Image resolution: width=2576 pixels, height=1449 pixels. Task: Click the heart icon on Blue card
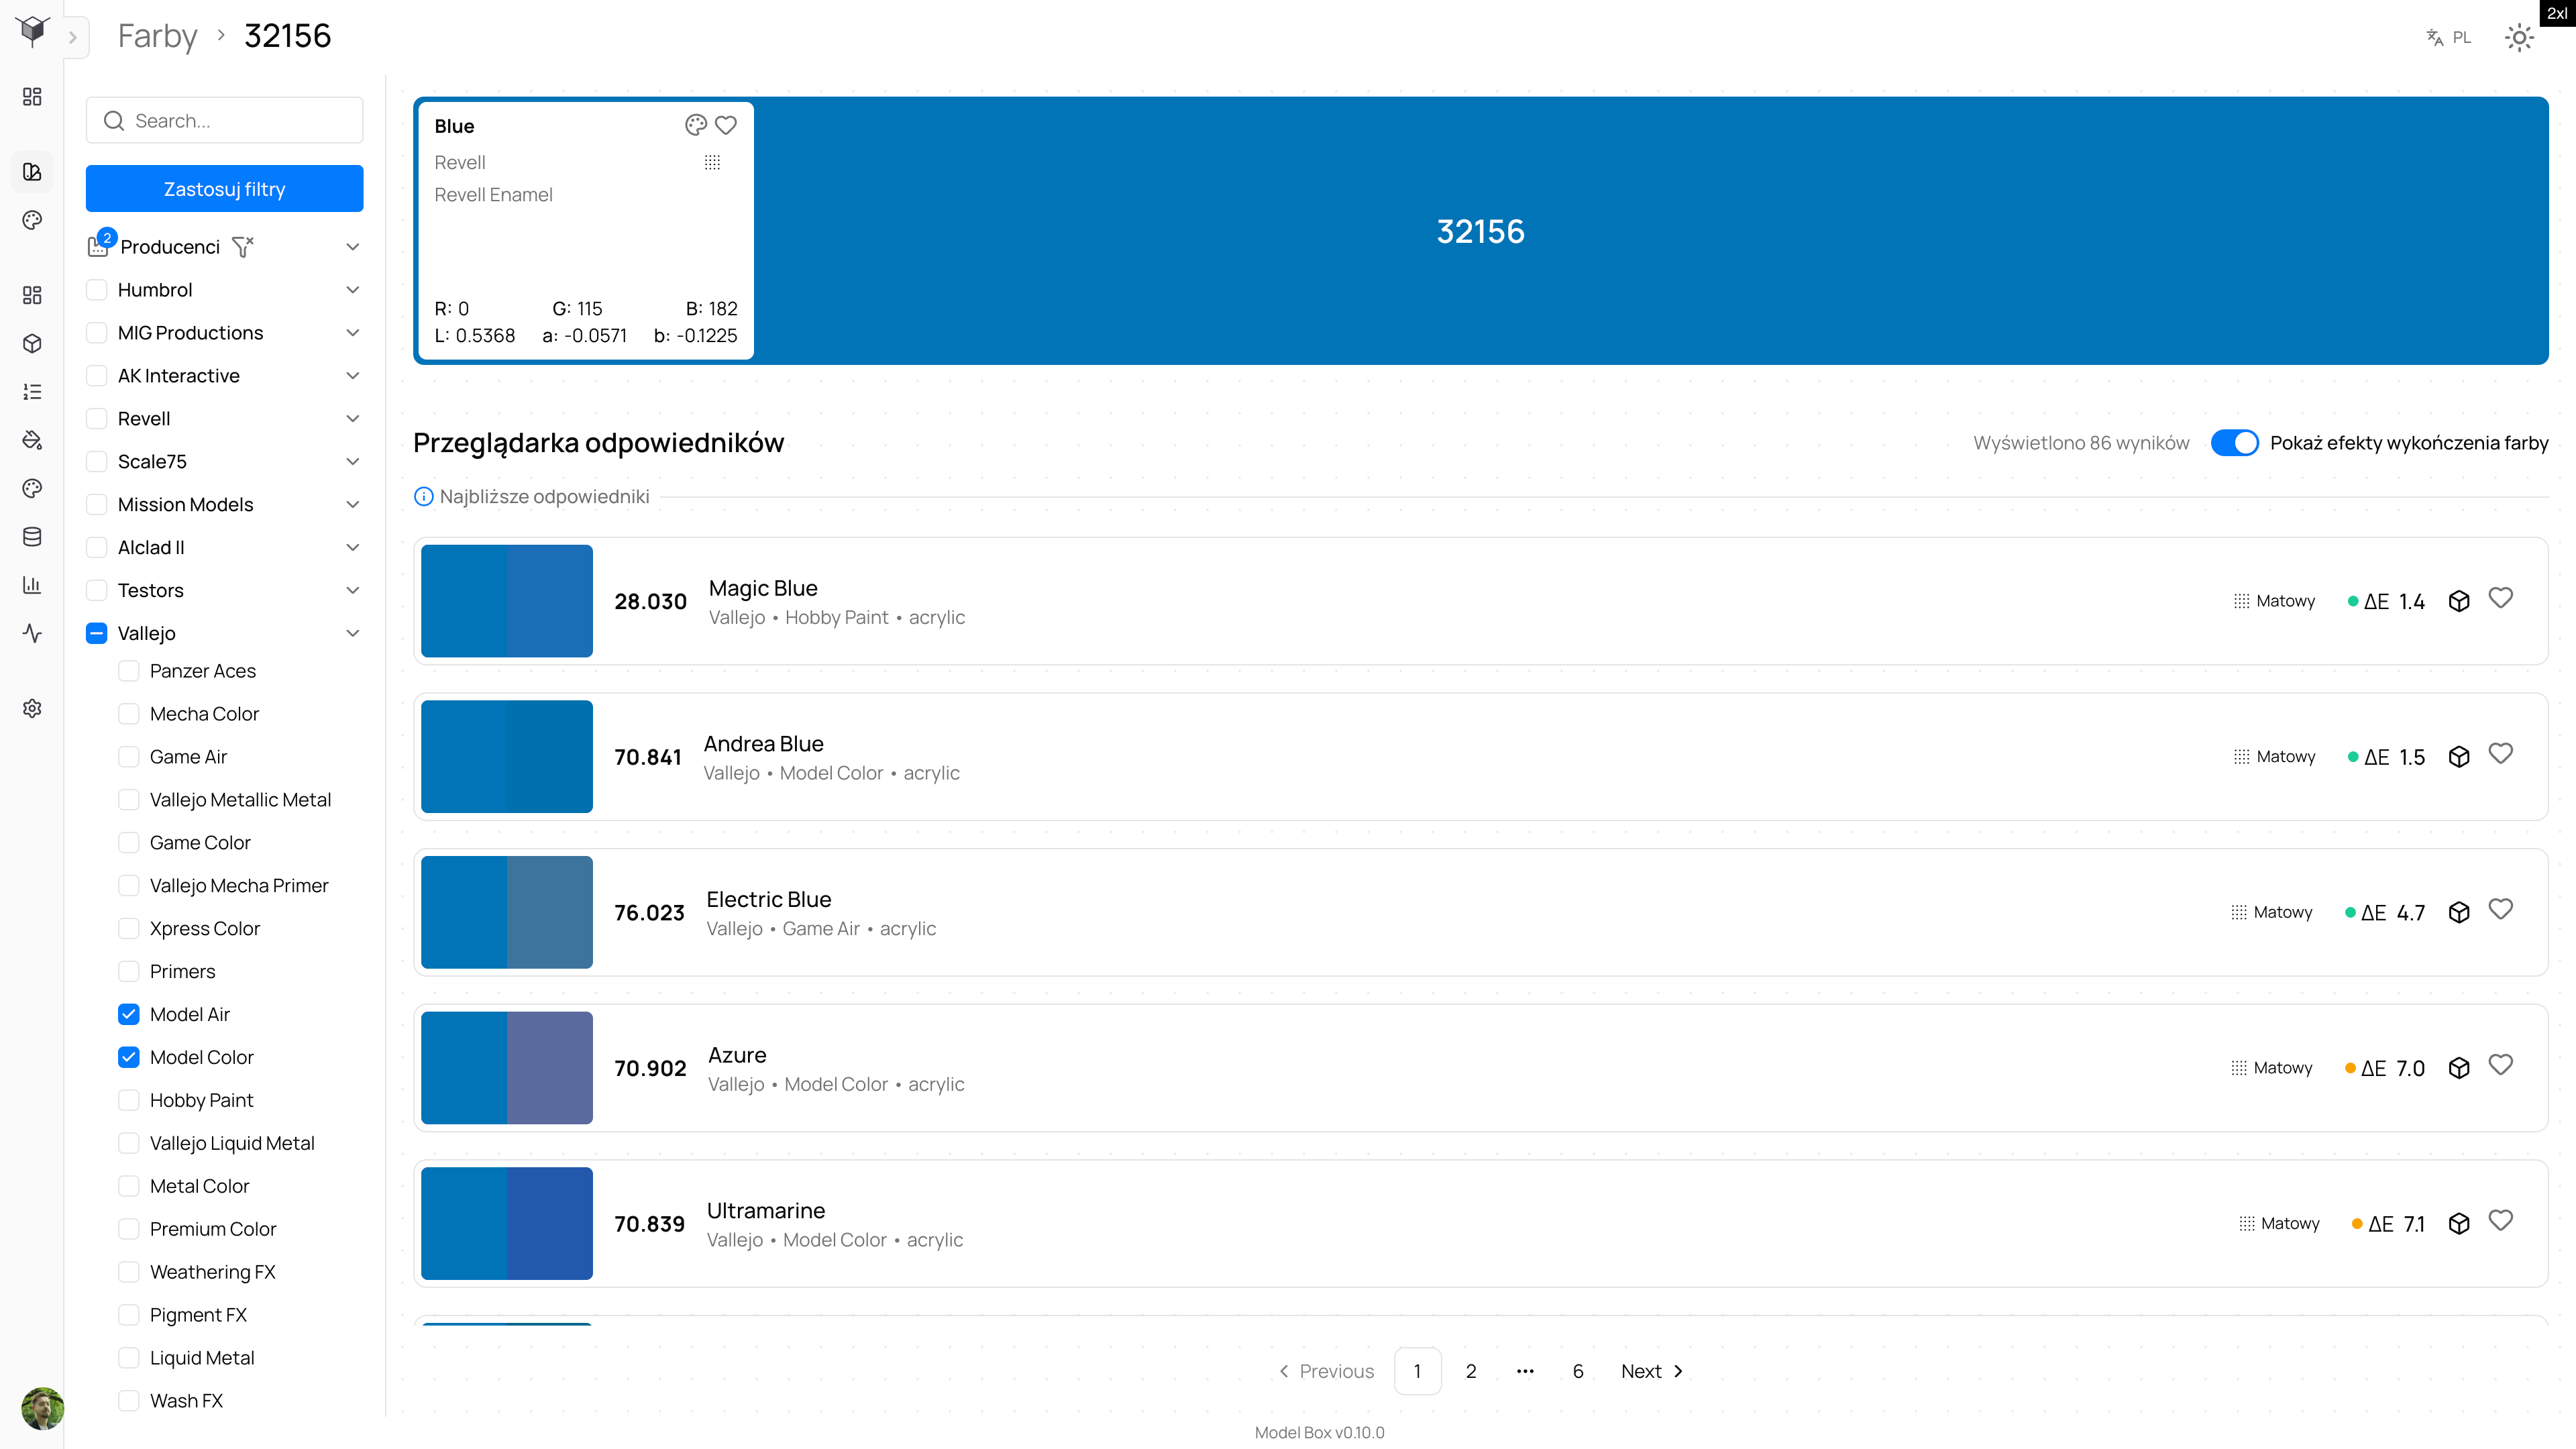[x=726, y=125]
